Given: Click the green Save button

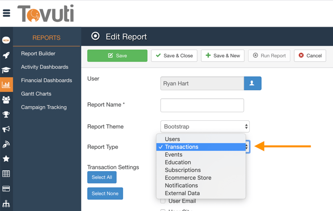Looking at the screenshot, I should [117, 56].
